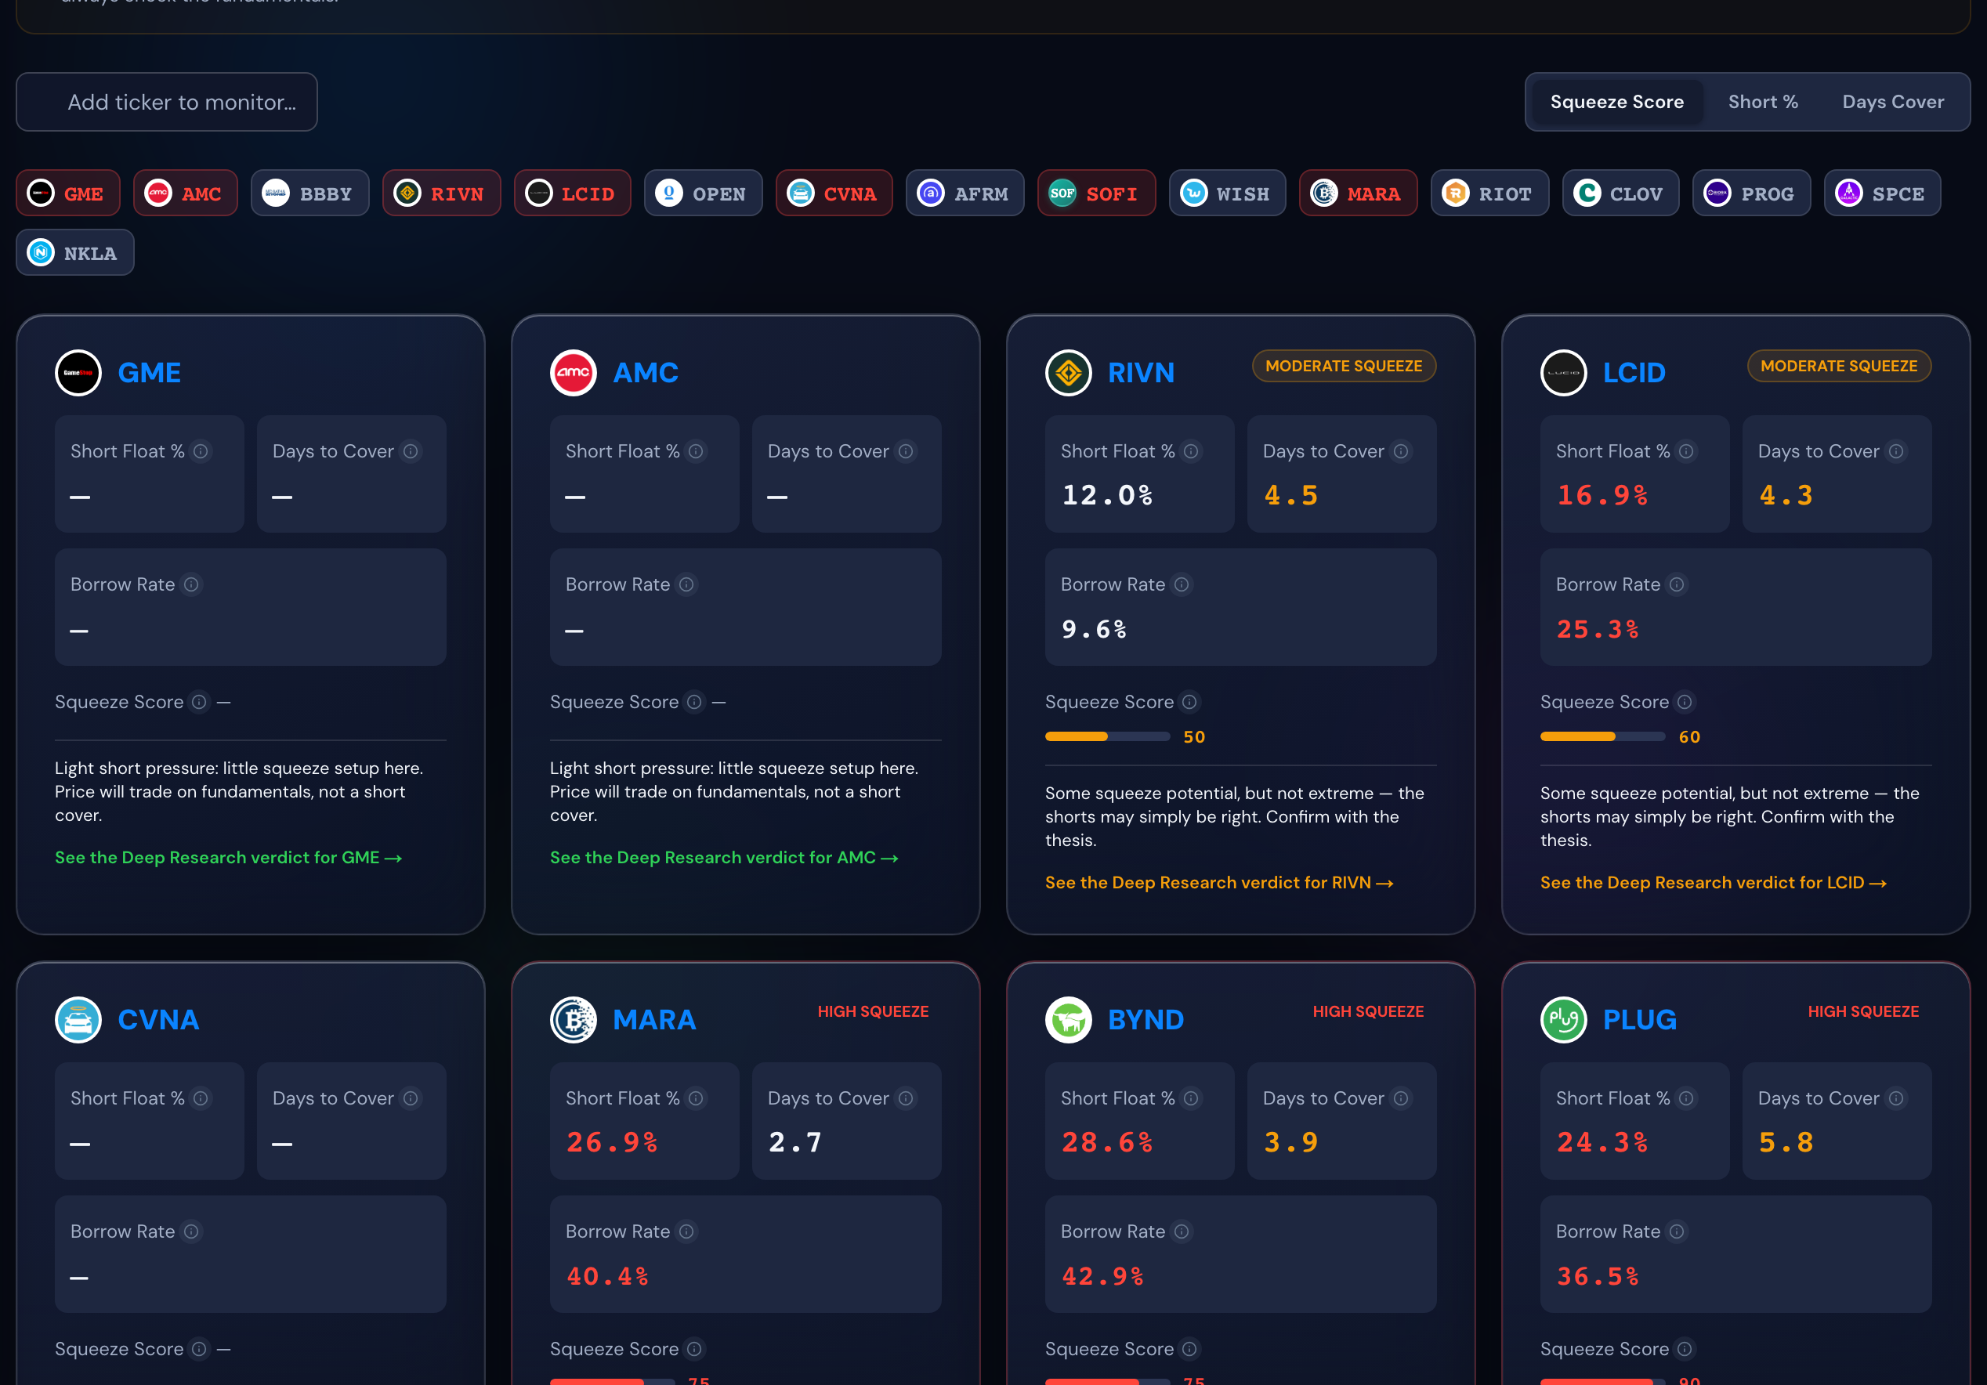The image size is (1987, 1385).
Task: Show info for LCID Borrow Rate
Action: point(1676,585)
